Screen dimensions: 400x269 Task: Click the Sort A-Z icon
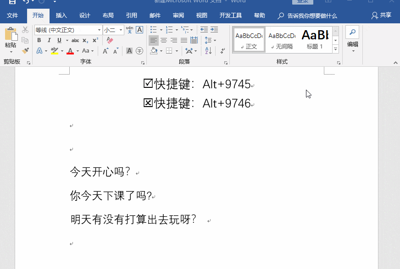point(208,51)
